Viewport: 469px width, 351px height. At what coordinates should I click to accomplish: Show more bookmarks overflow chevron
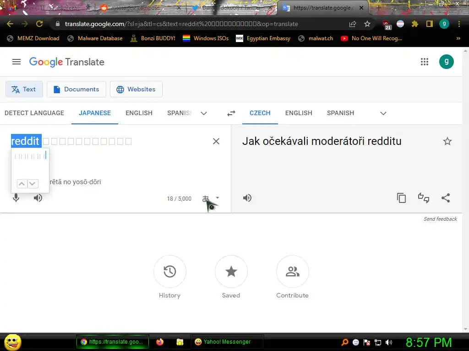(x=458, y=38)
